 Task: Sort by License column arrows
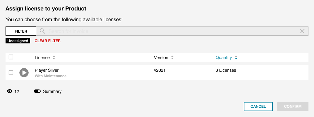pyautogui.click(x=54, y=58)
